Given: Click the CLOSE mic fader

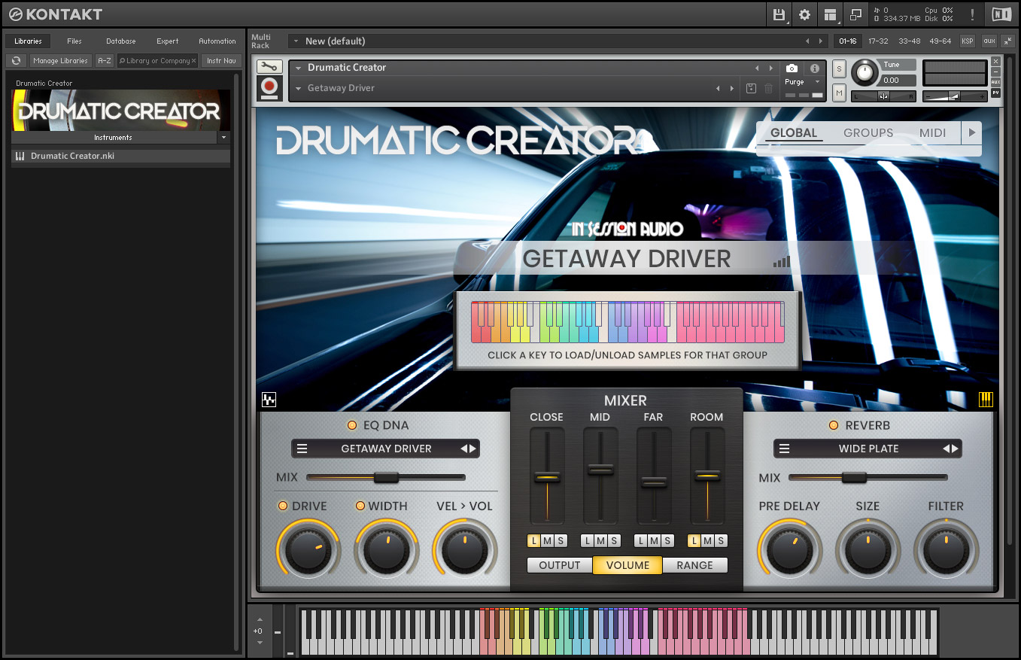Looking at the screenshot, I should point(547,477).
